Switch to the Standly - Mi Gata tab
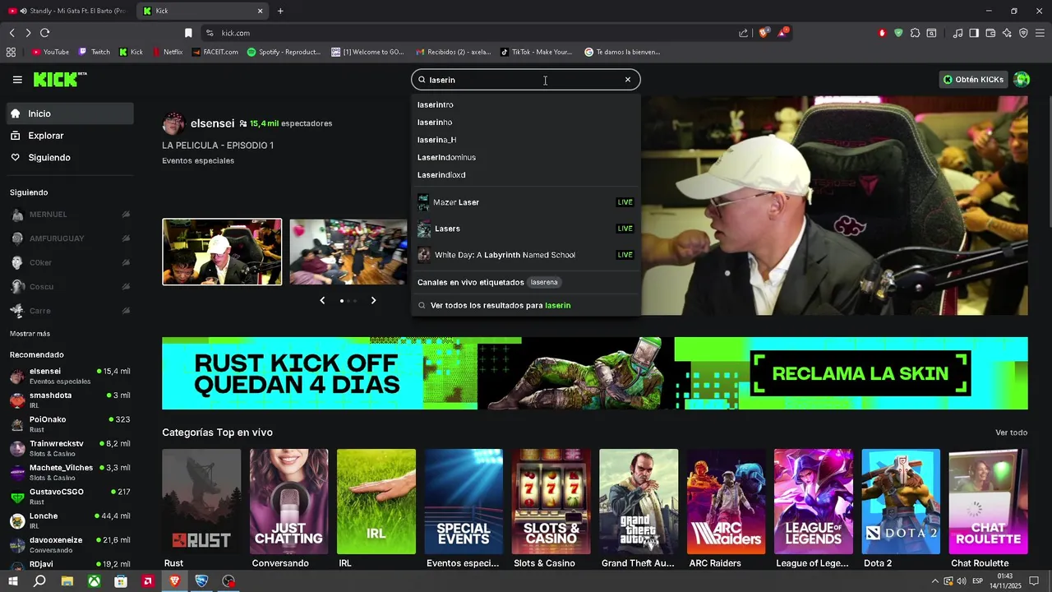 67,11
